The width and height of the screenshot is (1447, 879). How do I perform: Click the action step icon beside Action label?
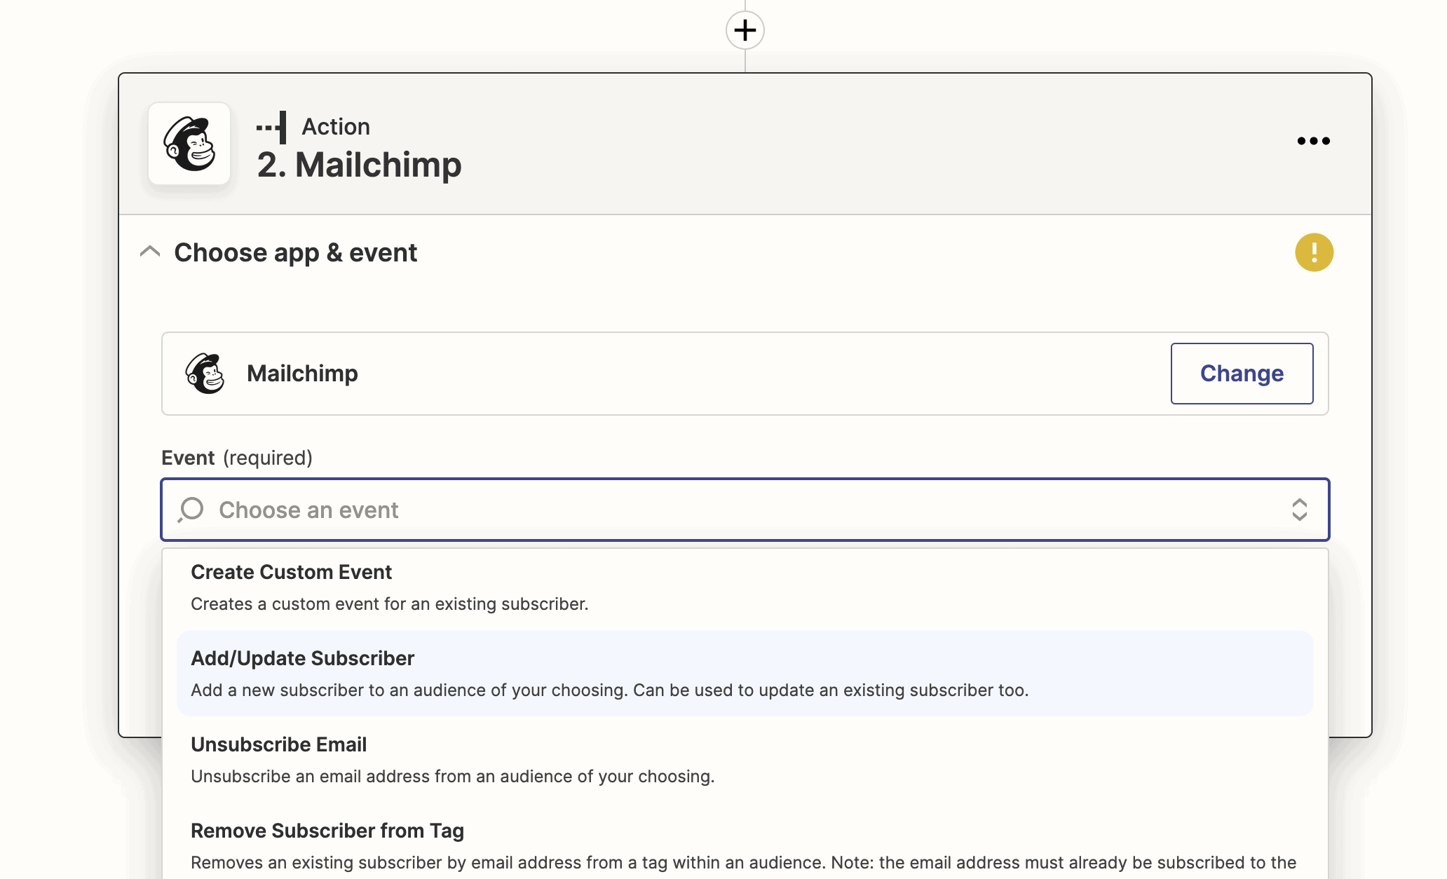271,127
